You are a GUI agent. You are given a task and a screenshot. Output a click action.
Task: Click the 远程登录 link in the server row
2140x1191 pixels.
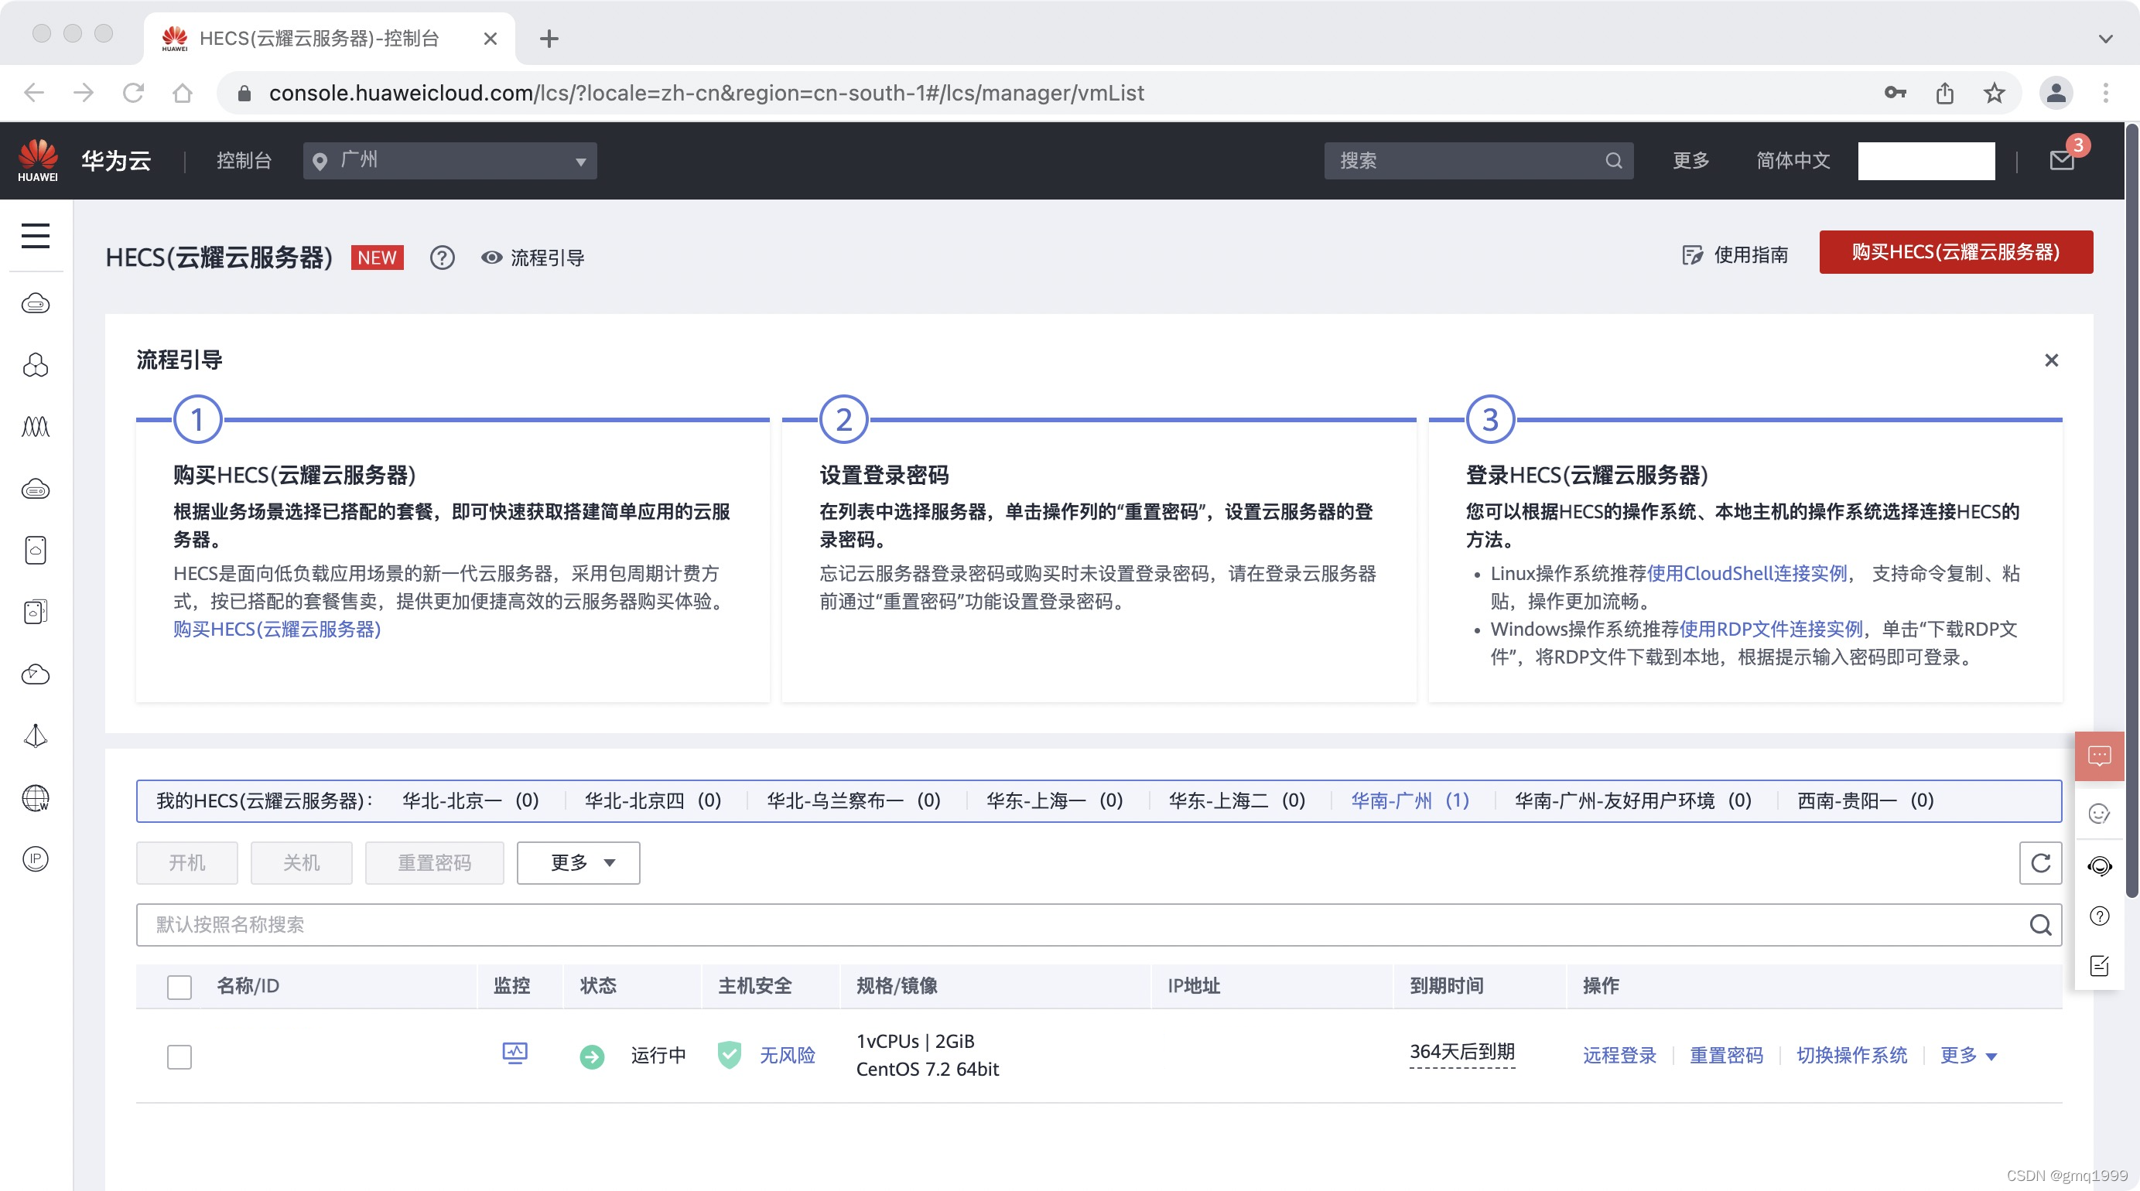[1619, 1055]
